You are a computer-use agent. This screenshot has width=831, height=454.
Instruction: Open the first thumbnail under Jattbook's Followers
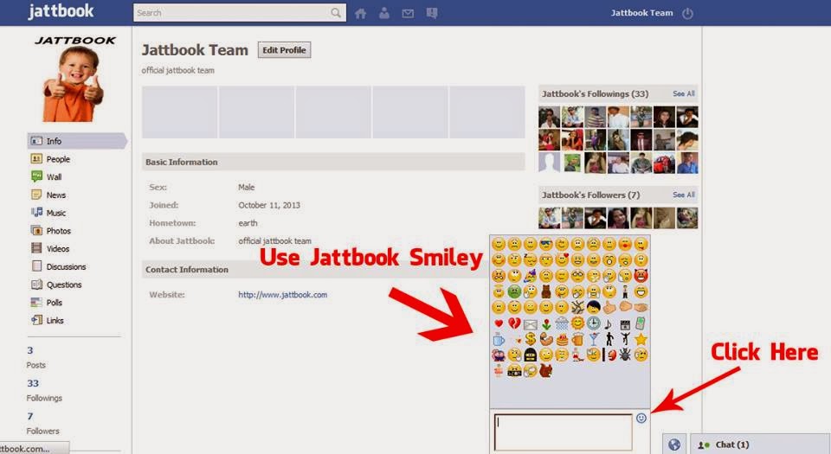click(x=549, y=217)
